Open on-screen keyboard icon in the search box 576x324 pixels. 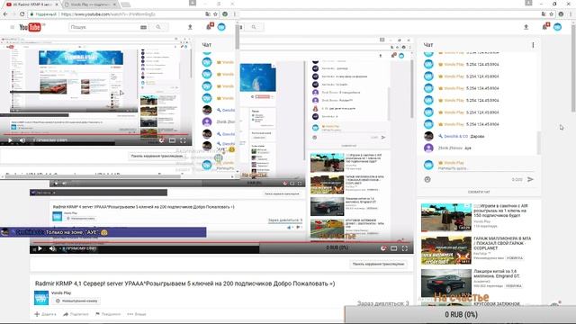click(143, 27)
